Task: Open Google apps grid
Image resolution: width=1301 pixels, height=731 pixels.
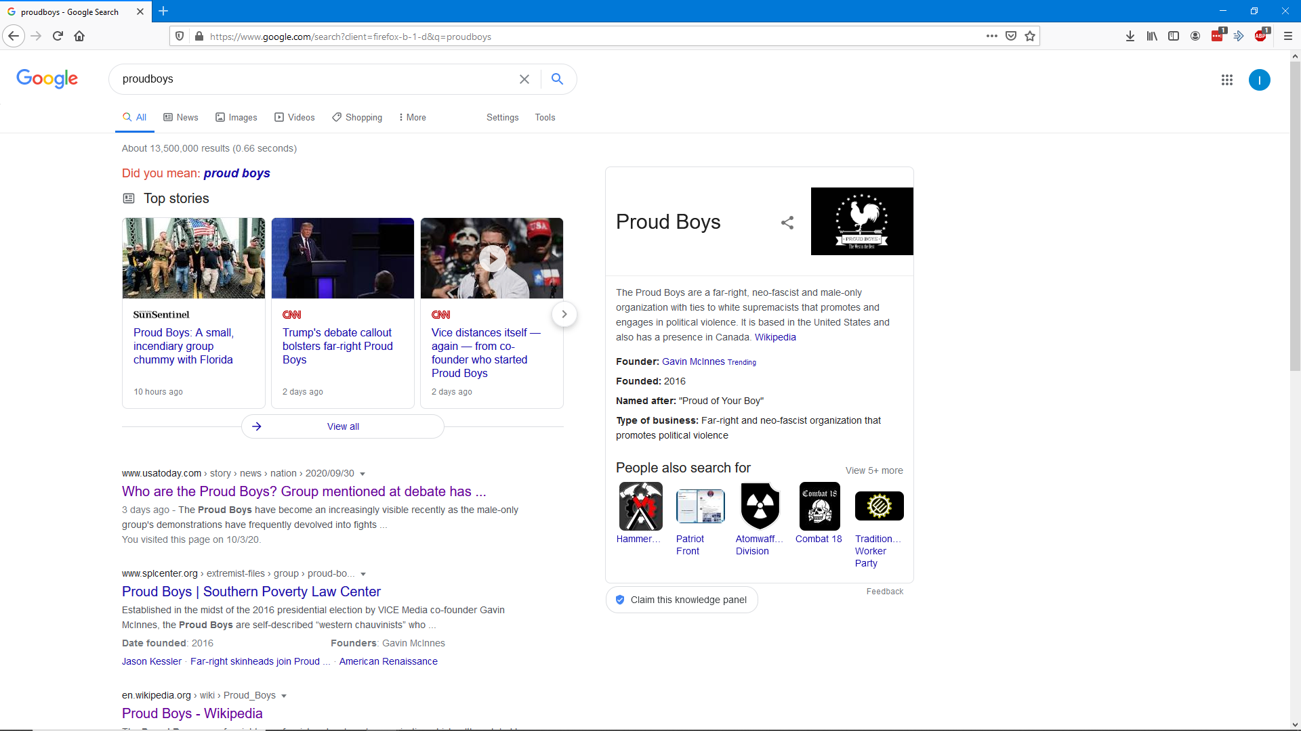Action: (x=1227, y=80)
